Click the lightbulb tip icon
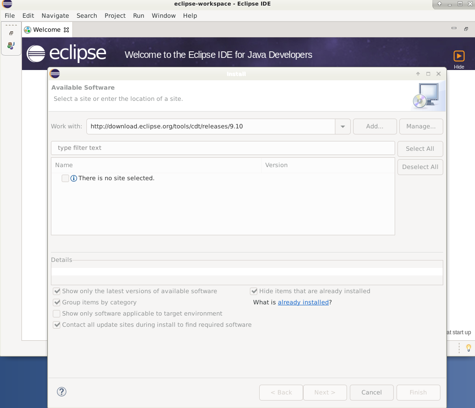Viewport: 475px width, 408px height. (x=468, y=348)
